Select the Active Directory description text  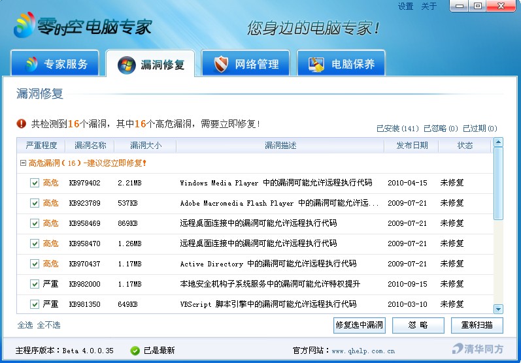pos(268,264)
